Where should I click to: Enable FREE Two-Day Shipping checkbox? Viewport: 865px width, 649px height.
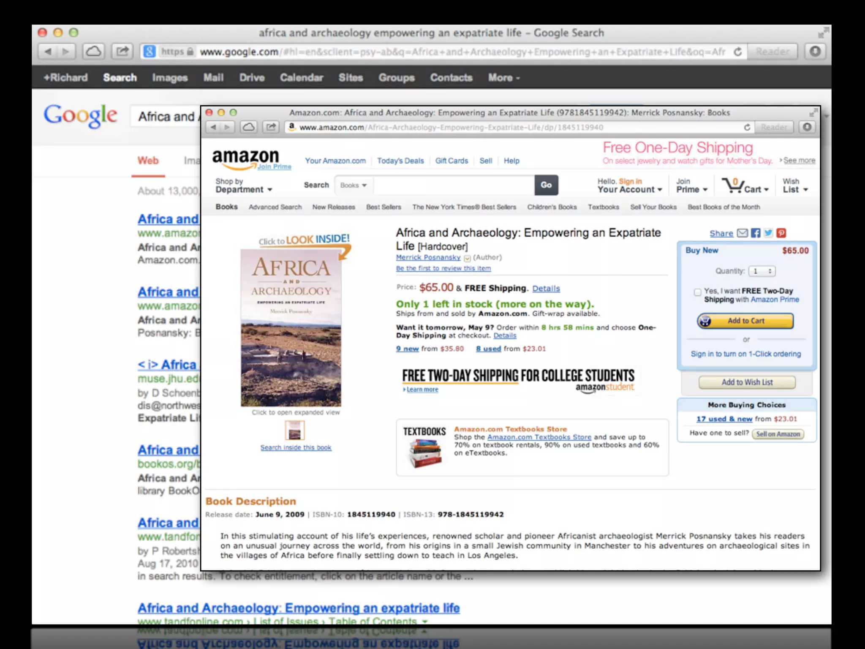click(698, 292)
